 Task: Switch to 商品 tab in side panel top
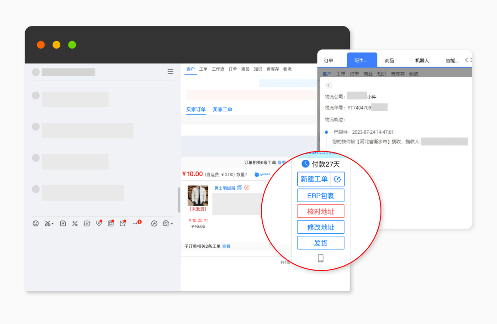389,61
